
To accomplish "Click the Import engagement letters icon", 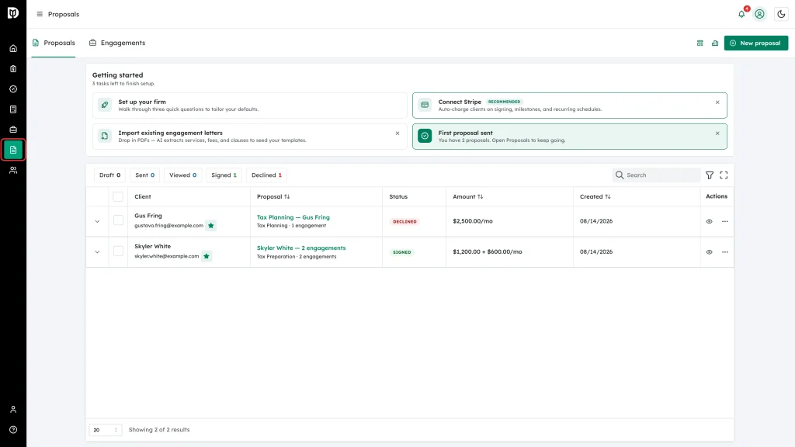I will [x=105, y=136].
